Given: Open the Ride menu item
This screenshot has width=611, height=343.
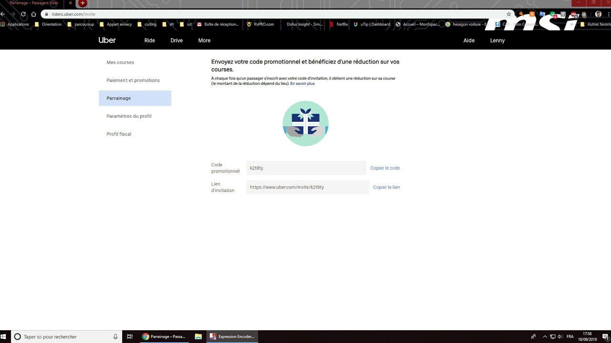Looking at the screenshot, I should tap(150, 40).
